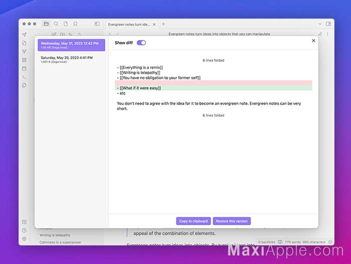
Task: Click the four-squares canvas icon in the ribbon
Action: pos(24,60)
